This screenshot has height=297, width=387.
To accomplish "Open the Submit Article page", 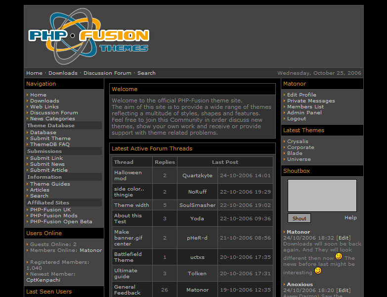I will coord(49,170).
